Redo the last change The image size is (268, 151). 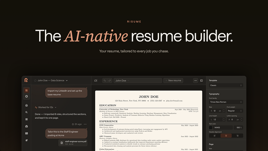pos(110,81)
